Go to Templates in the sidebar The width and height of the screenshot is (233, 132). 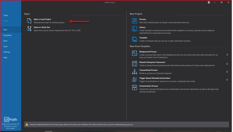[8, 35]
